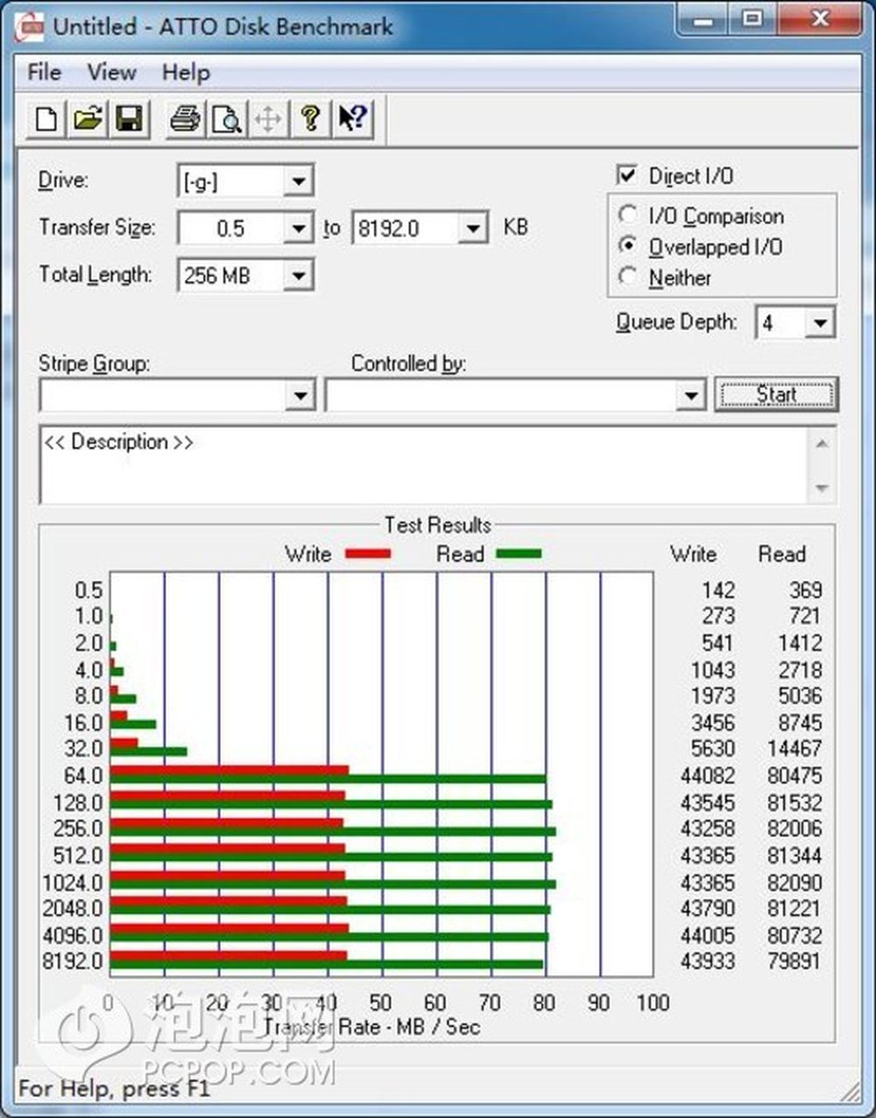
Task: Select the Overlapped I/O radio button
Action: click(x=627, y=245)
